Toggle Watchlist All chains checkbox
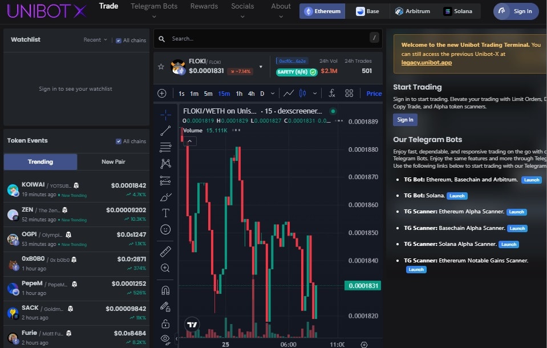Screen dimensions: 547x348 coord(119,41)
